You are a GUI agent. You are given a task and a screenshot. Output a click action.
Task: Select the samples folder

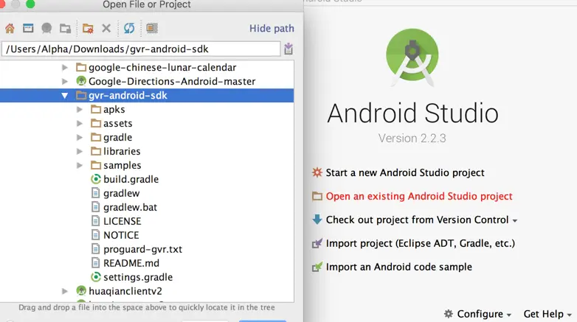pos(122,165)
